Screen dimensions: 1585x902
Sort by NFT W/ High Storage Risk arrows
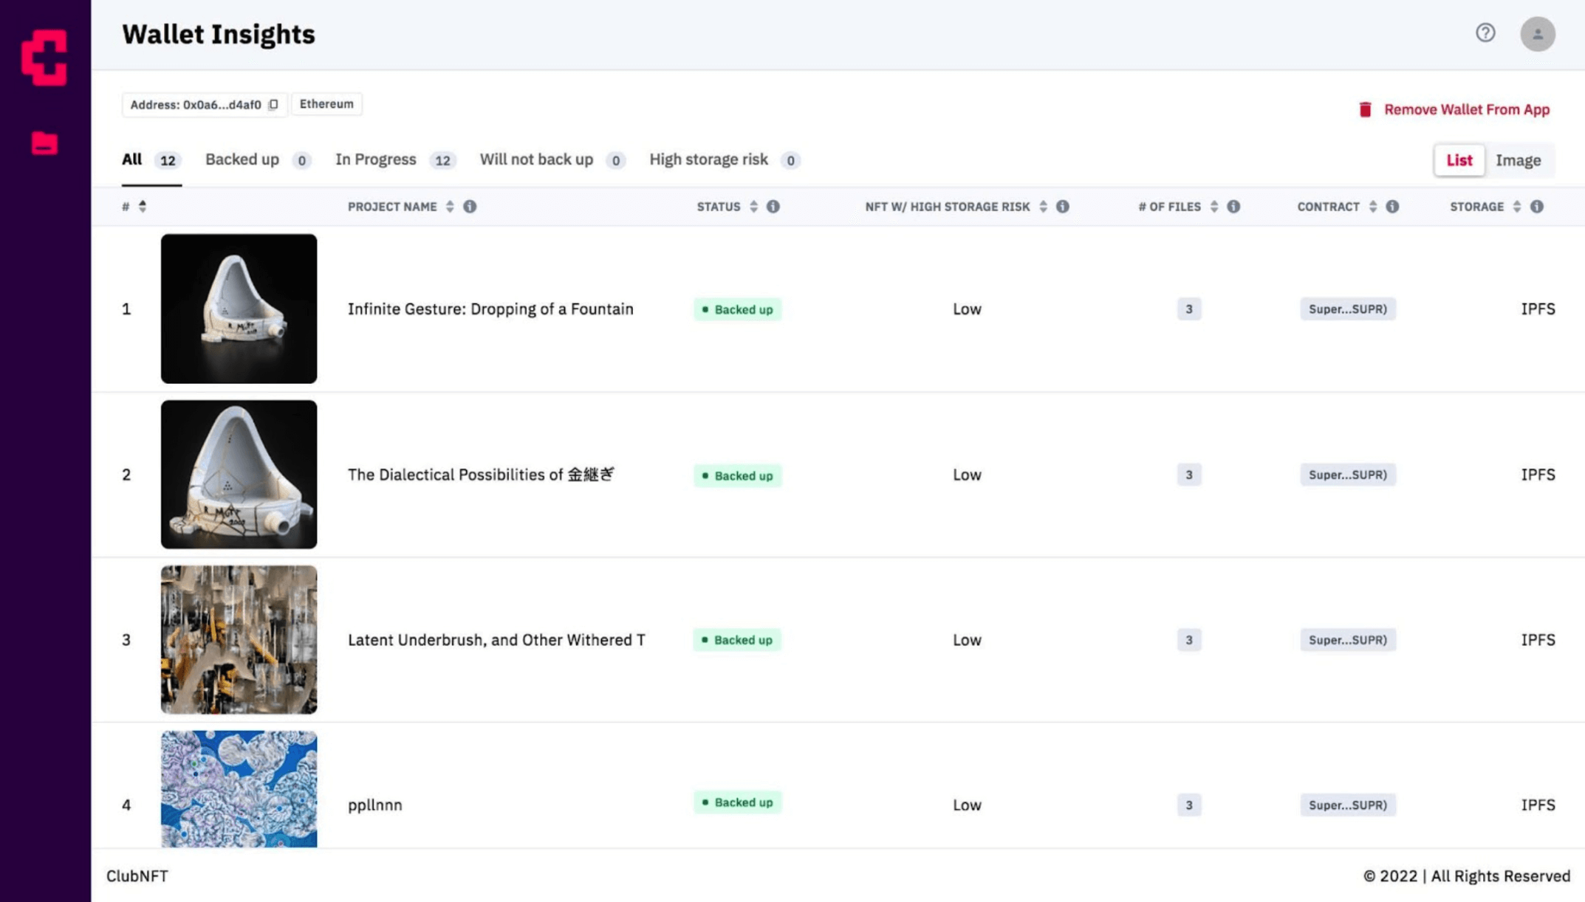pos(1043,207)
